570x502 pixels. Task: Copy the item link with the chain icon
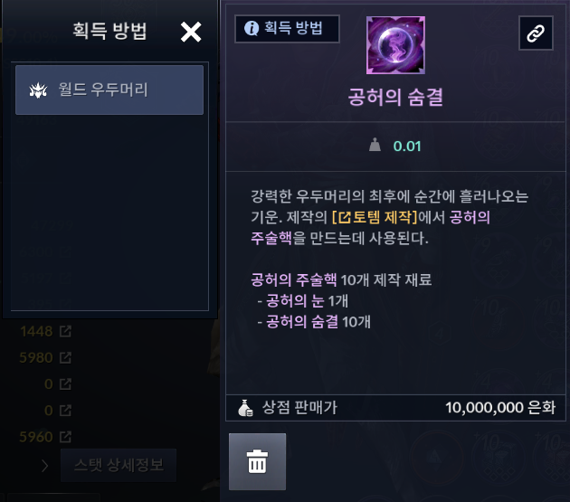pyautogui.click(x=536, y=33)
